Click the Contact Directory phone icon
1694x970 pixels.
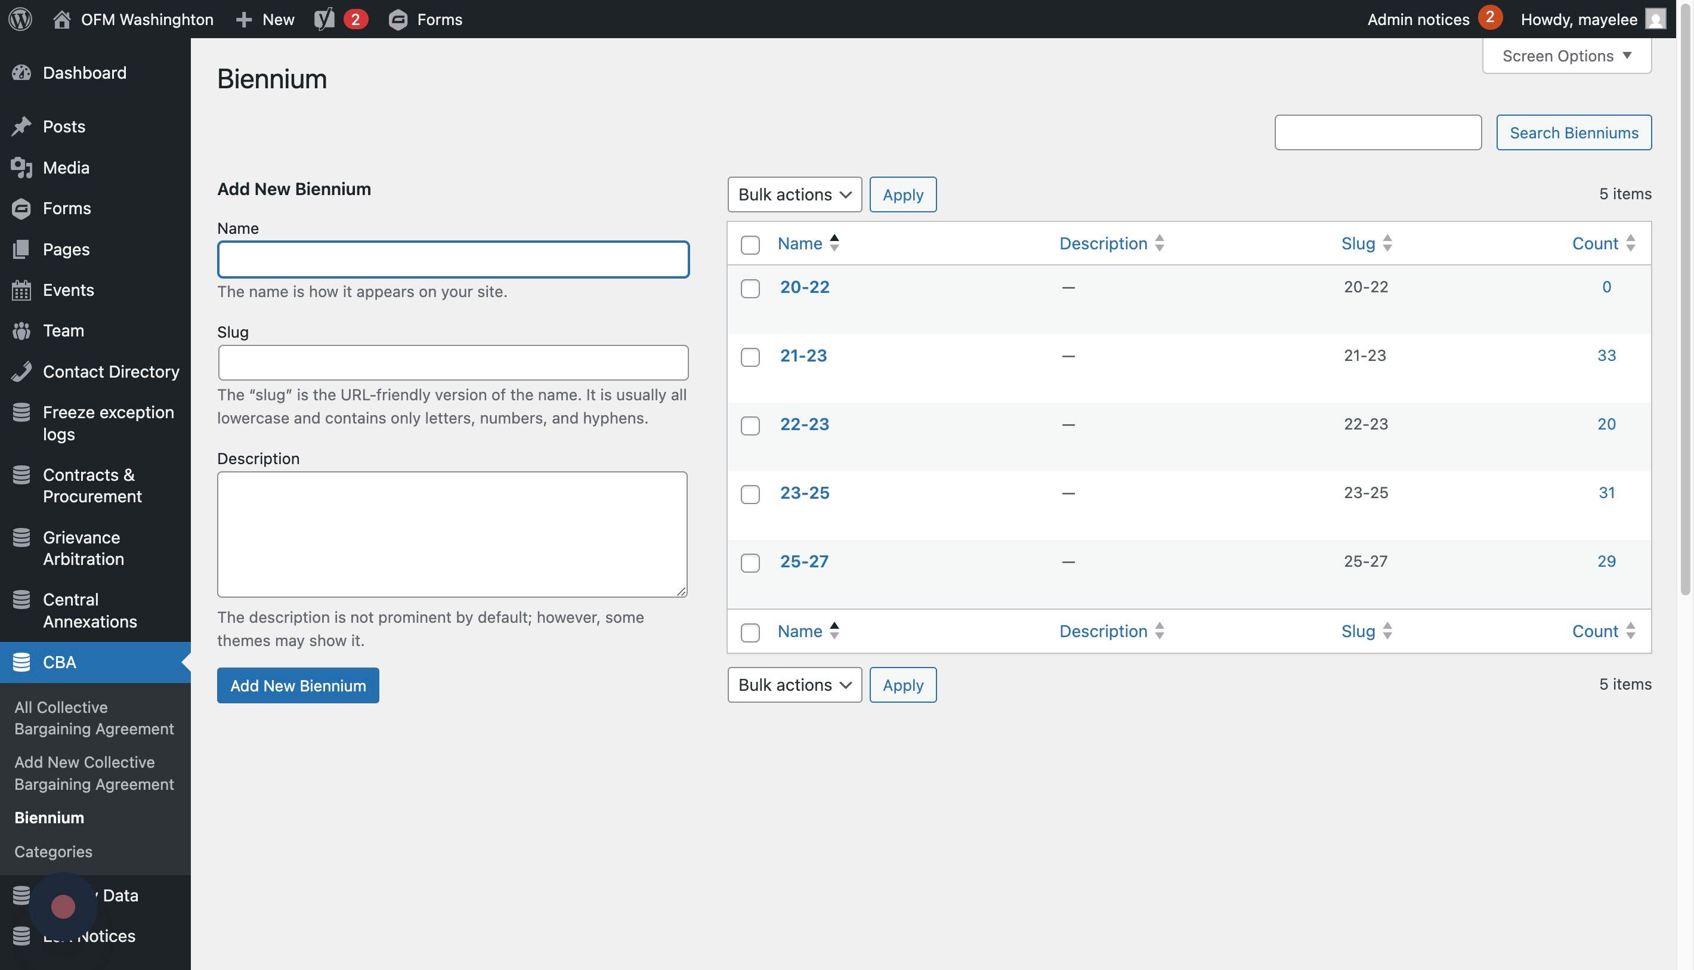pos(21,371)
